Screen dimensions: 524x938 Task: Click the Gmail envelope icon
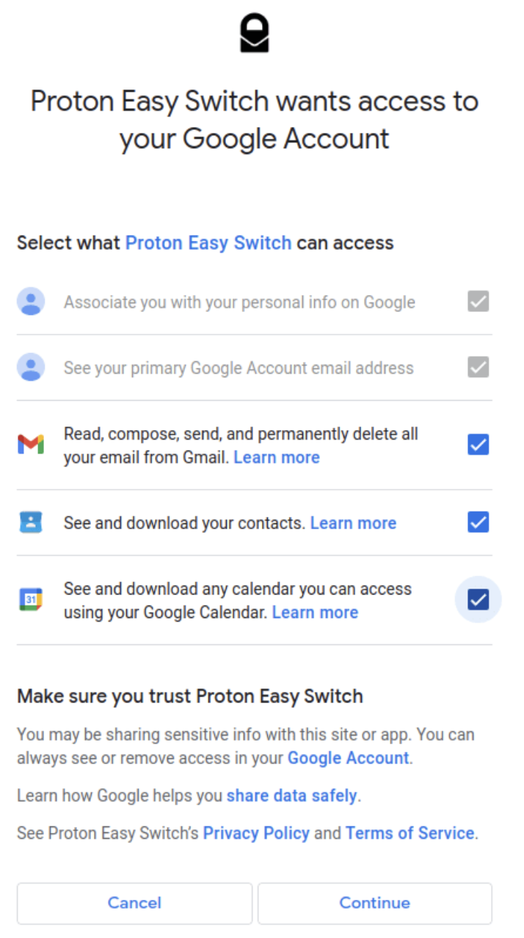31,444
